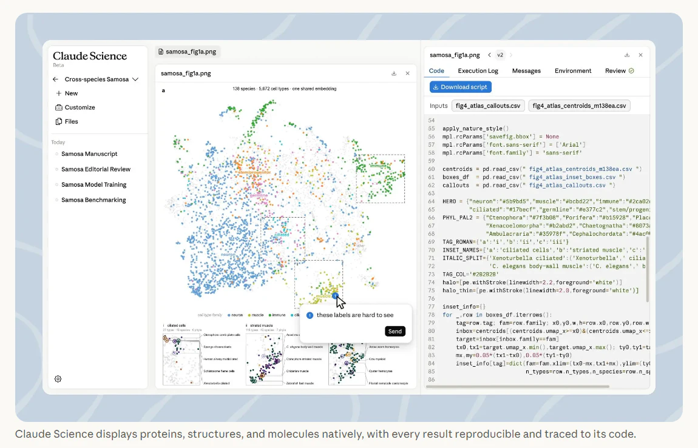Screen dimensions: 698x448
Task: Open the Review tab with checkmark
Action: click(619, 71)
